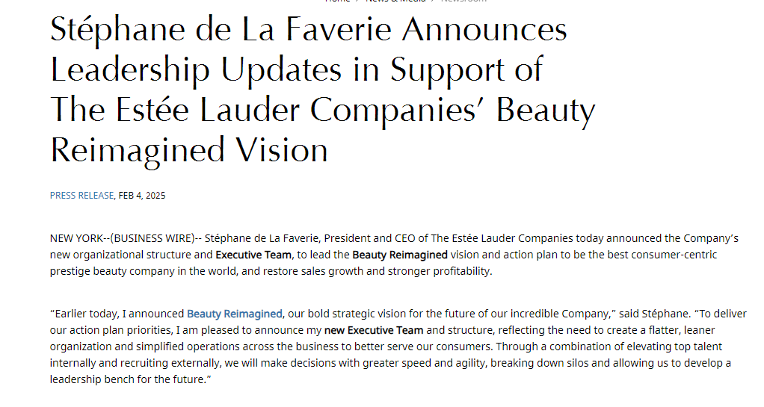Viewport: 764px width, 407px height.
Task: Click 'NEW YORK--(BUSINESS WIRE)' dateline text
Action: pyautogui.click(x=123, y=238)
